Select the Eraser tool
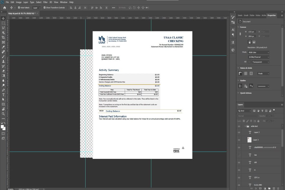Screen dimensions: 285x190 pos(3,71)
